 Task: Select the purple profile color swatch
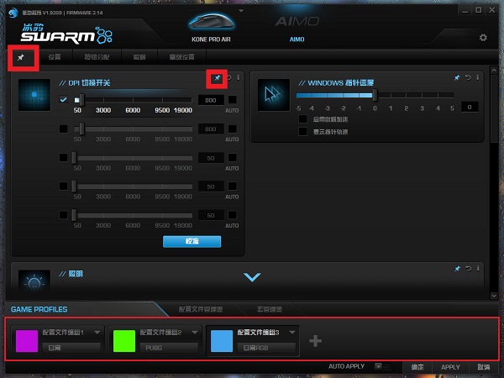[x=27, y=341]
